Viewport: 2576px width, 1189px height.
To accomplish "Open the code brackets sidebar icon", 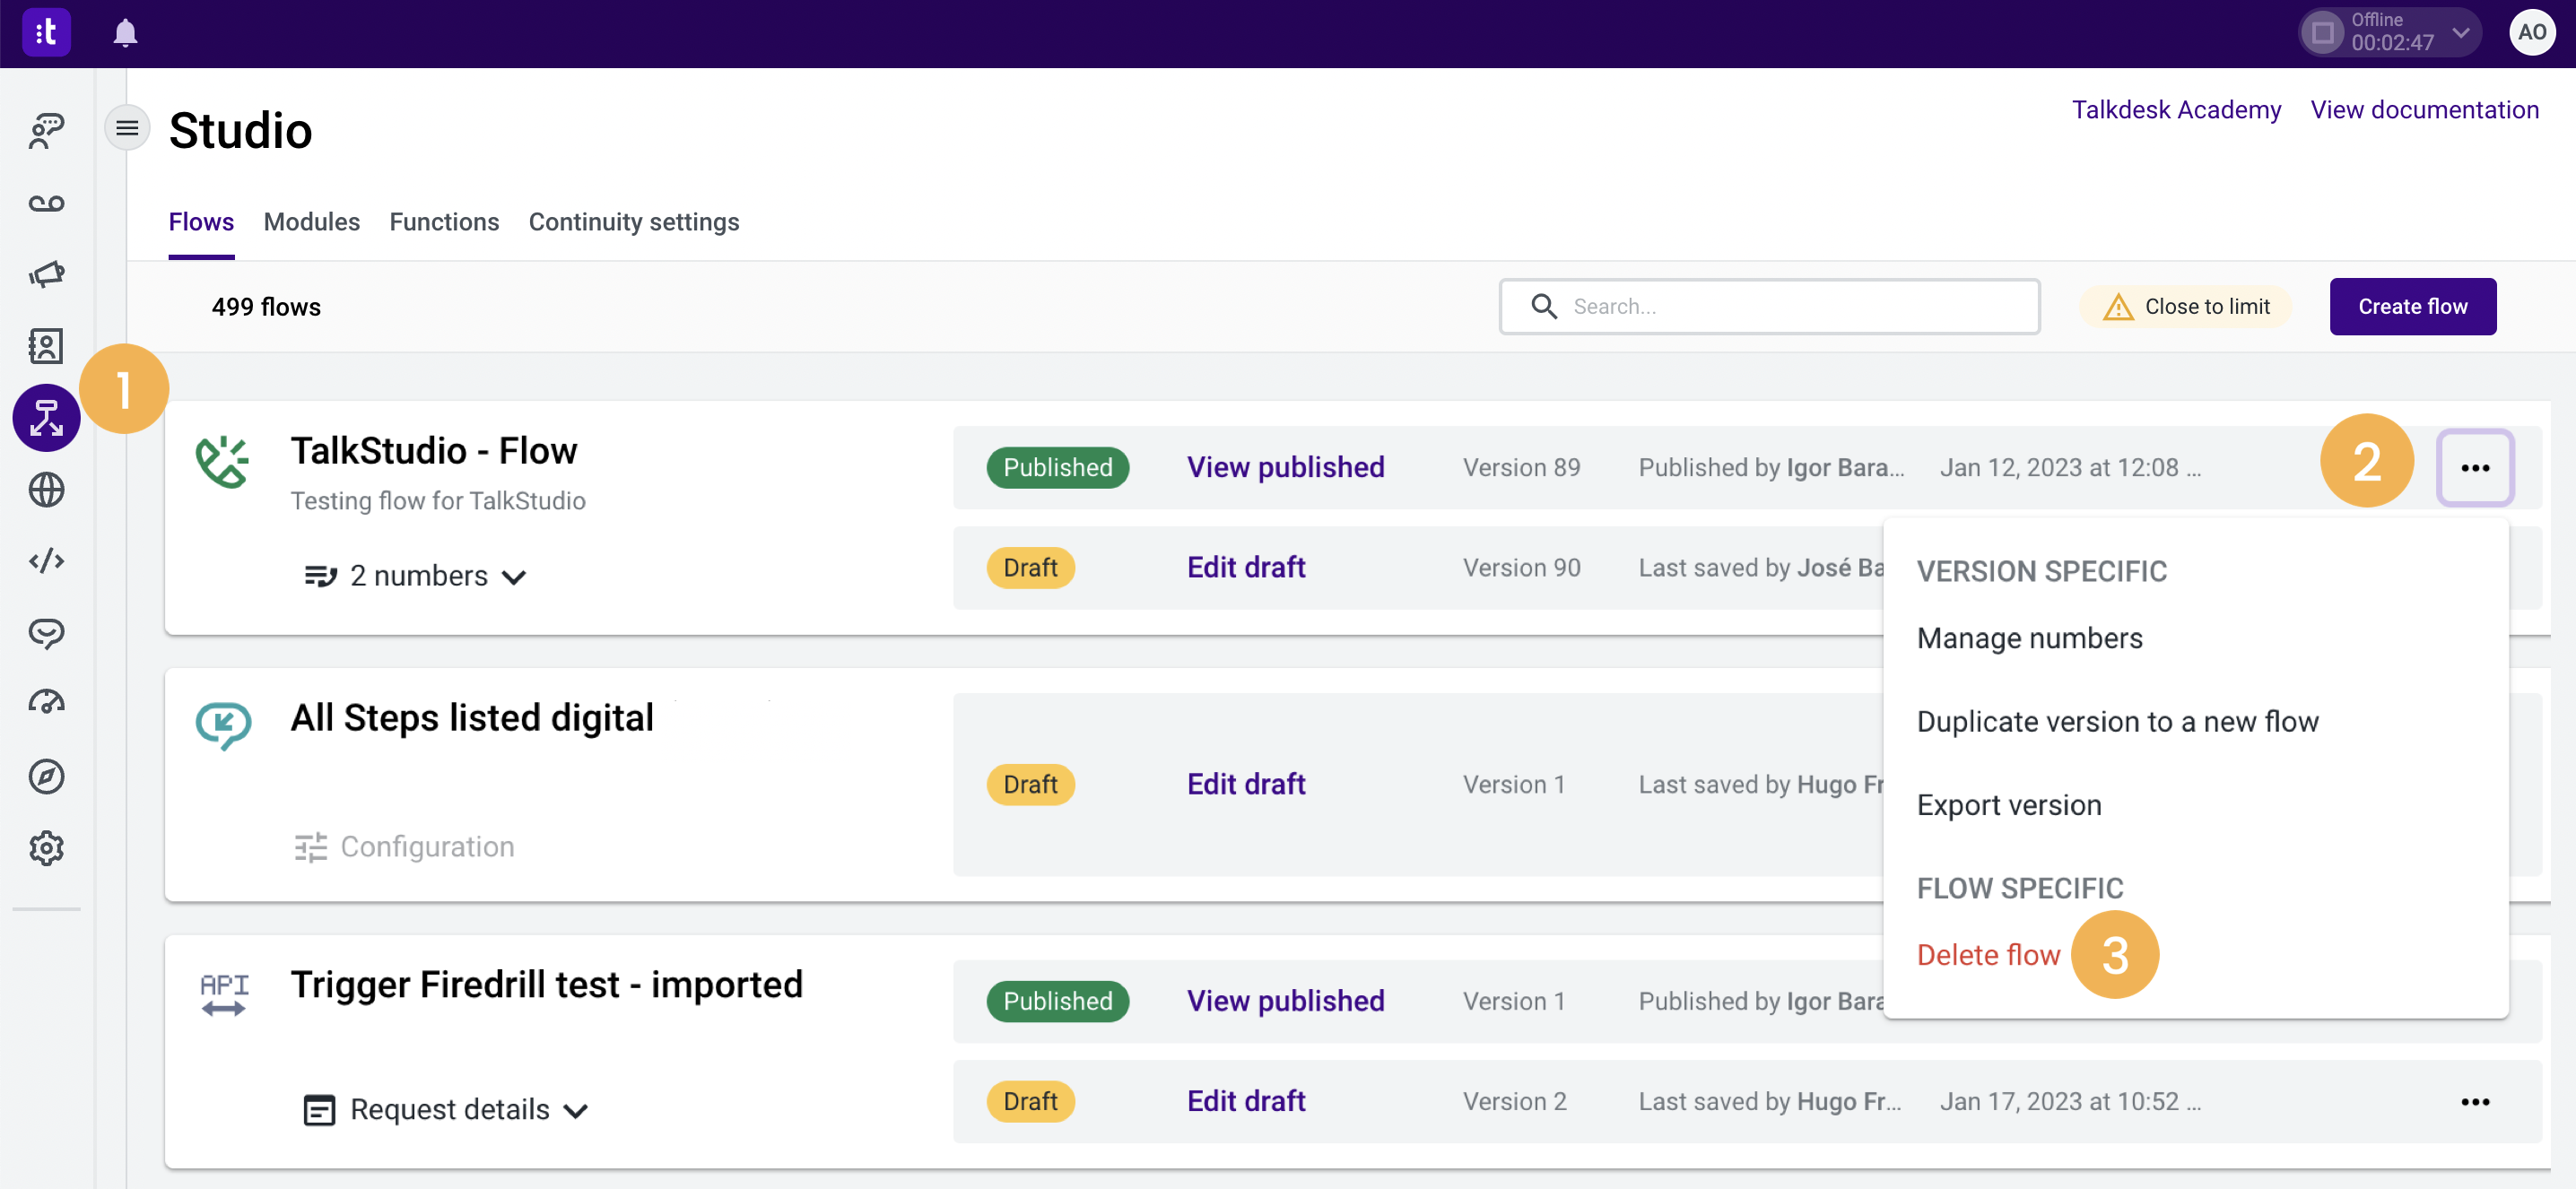I will point(46,561).
